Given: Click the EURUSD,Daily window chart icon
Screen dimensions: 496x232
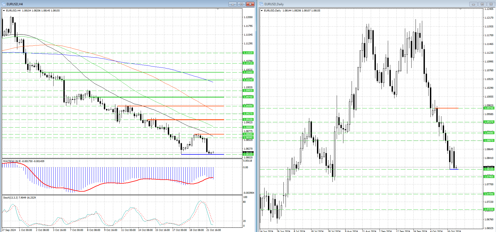Looking at the screenshot, I should pos(262,4).
